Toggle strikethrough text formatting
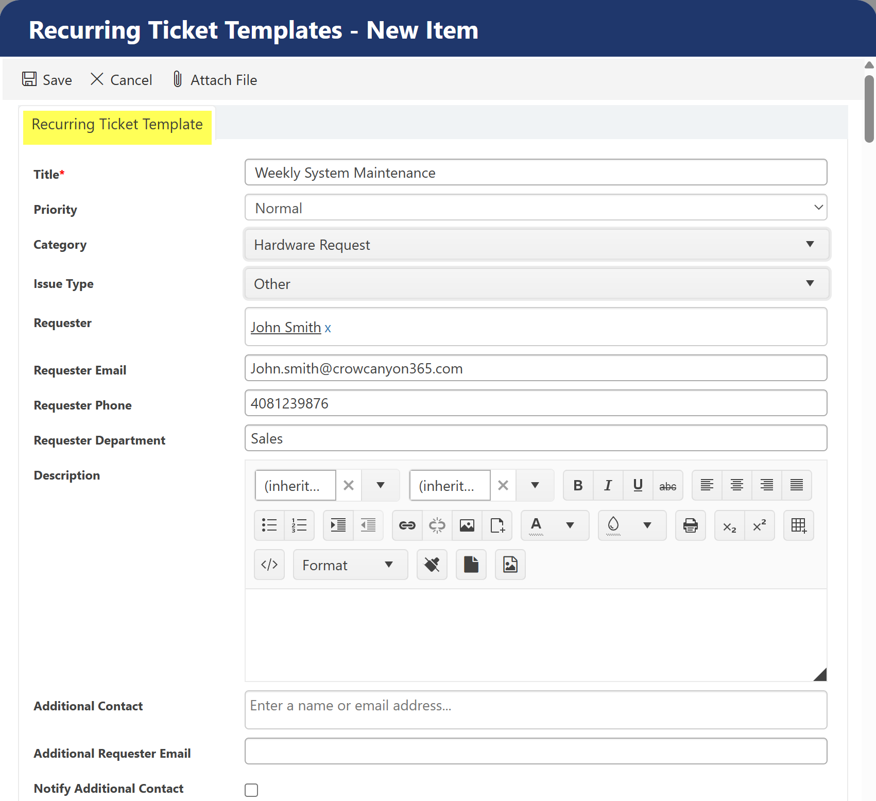This screenshot has width=876, height=801. pos(667,485)
